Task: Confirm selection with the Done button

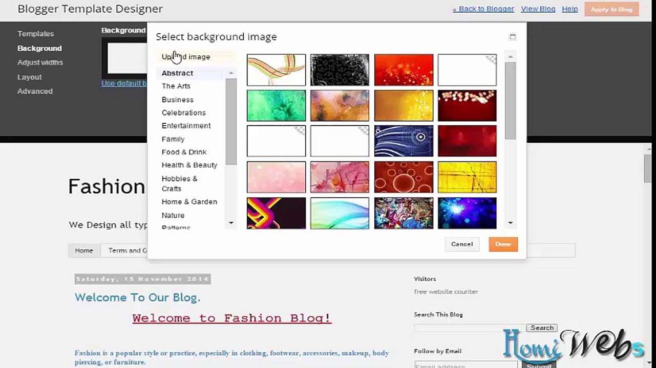Action: (503, 244)
